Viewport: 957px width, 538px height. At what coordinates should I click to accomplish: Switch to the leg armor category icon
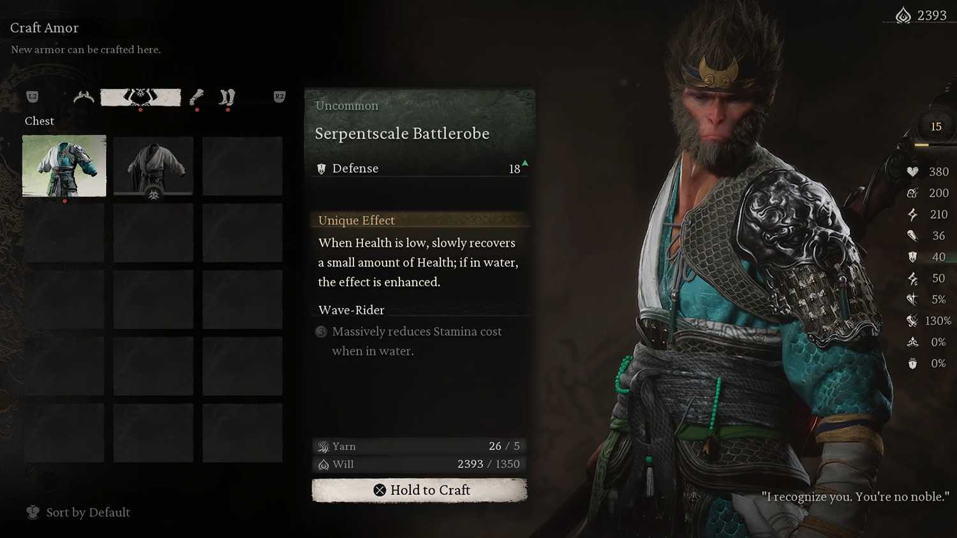coord(226,97)
